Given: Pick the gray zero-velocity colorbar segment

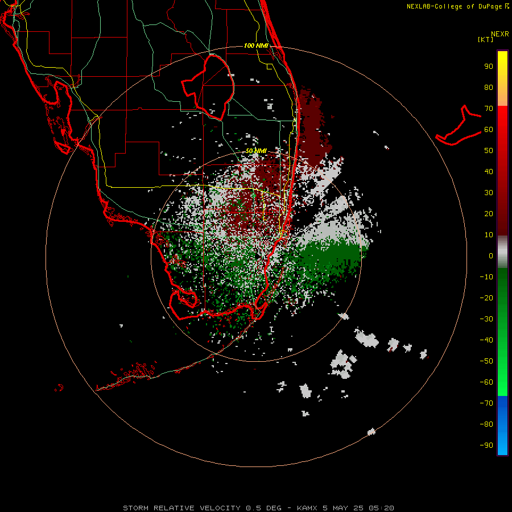Looking at the screenshot, I should 502,252.
